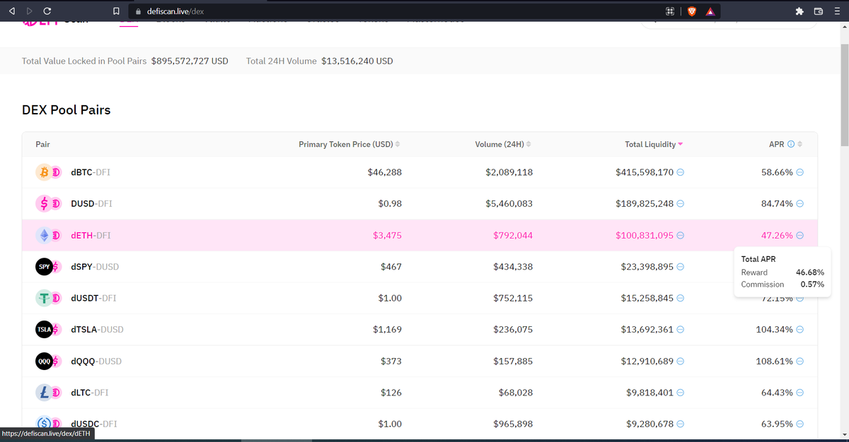The height and width of the screenshot is (442, 849).
Task: Open the DUSD-DFI pair link
Action: (x=91, y=203)
